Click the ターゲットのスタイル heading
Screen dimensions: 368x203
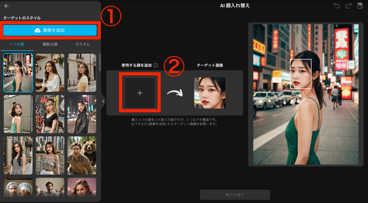click(x=22, y=18)
